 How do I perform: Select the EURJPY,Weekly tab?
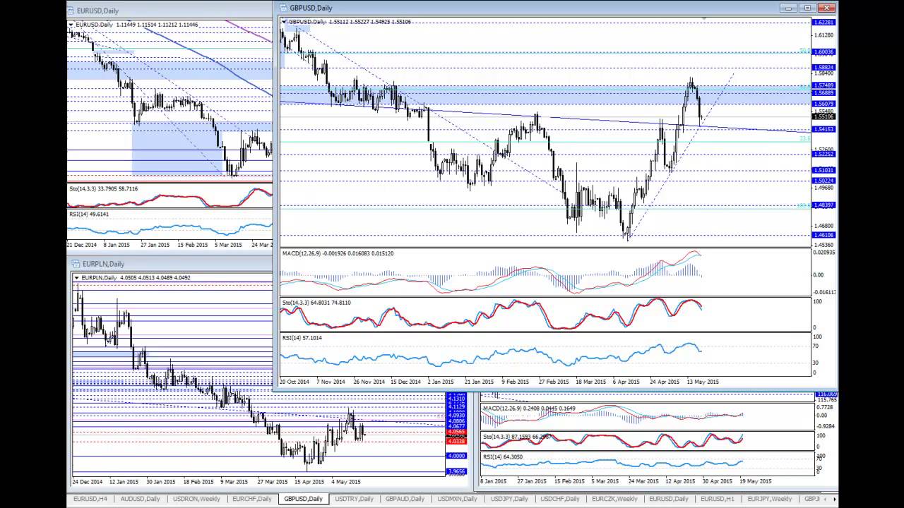770,499
